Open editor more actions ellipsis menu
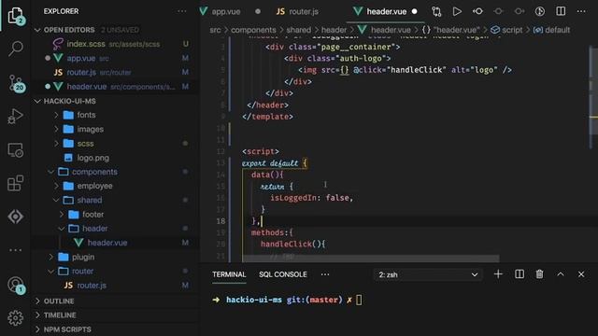Viewport: 598px width, 336px height. click(x=581, y=11)
